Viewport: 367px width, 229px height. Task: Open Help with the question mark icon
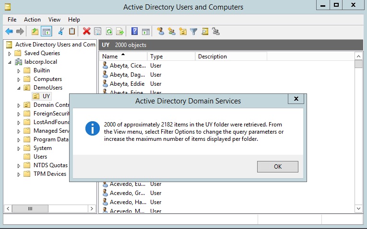(x=135, y=31)
